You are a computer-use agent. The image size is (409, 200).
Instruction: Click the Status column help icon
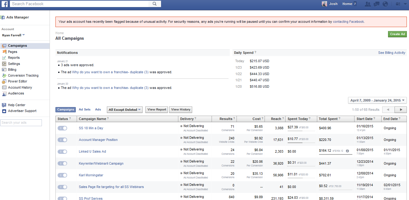70,119
